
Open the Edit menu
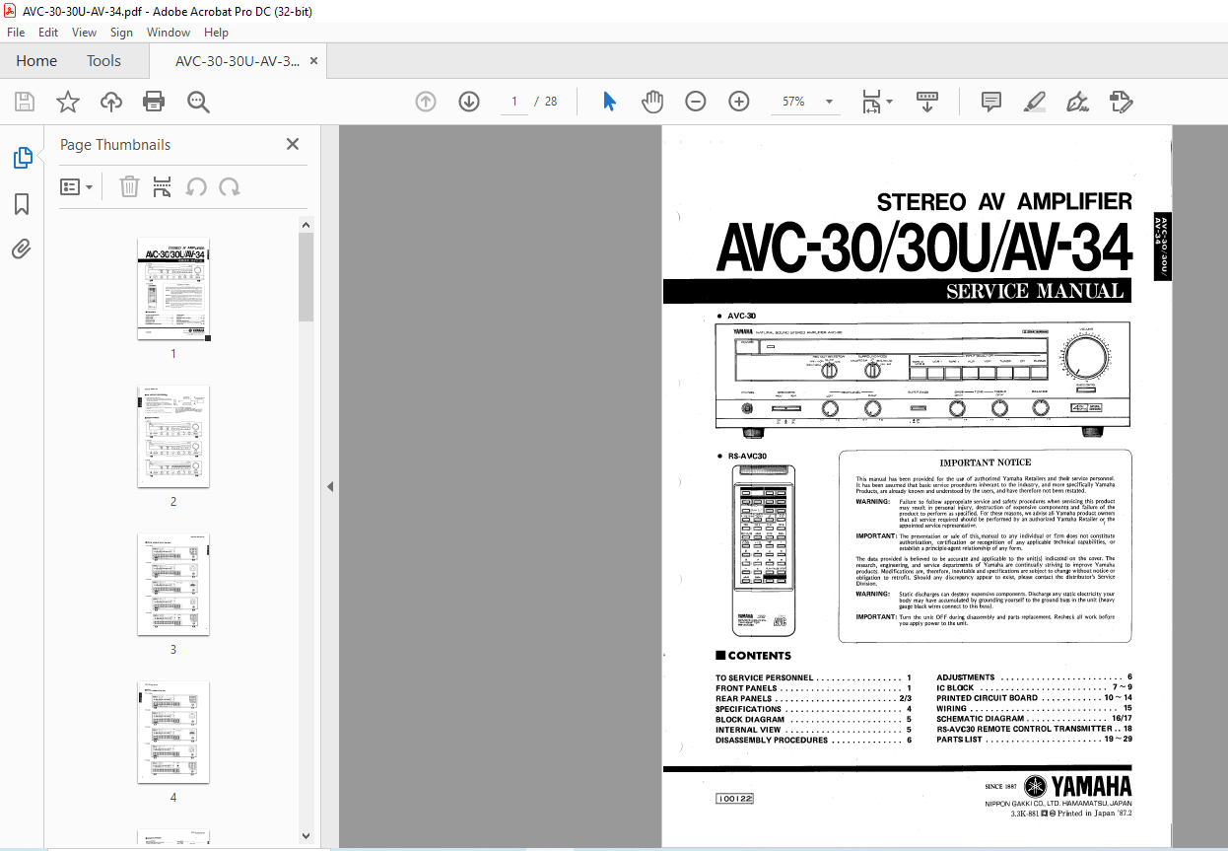point(48,33)
